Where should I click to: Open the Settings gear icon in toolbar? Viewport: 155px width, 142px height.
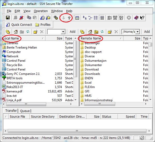point(56,18)
